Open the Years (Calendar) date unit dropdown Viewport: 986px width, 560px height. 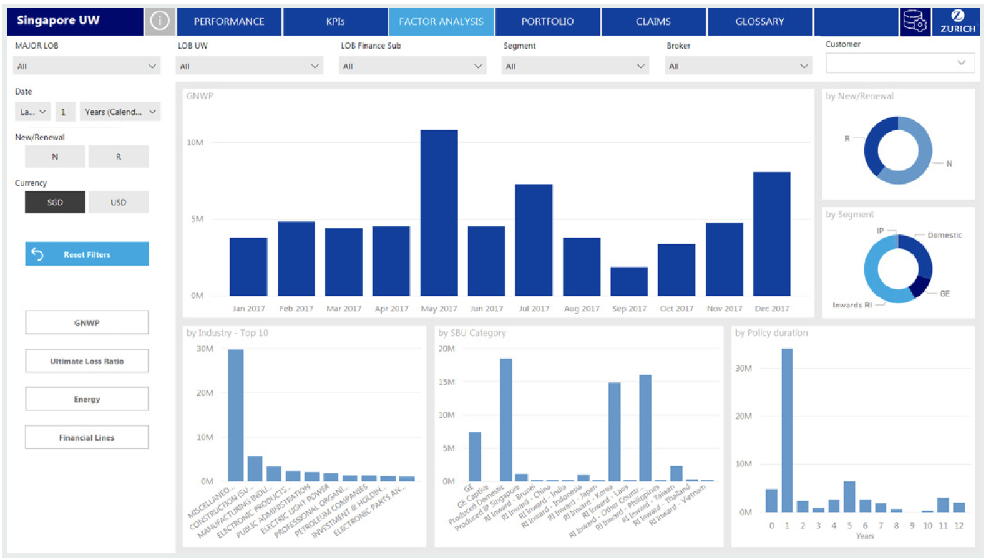[120, 112]
